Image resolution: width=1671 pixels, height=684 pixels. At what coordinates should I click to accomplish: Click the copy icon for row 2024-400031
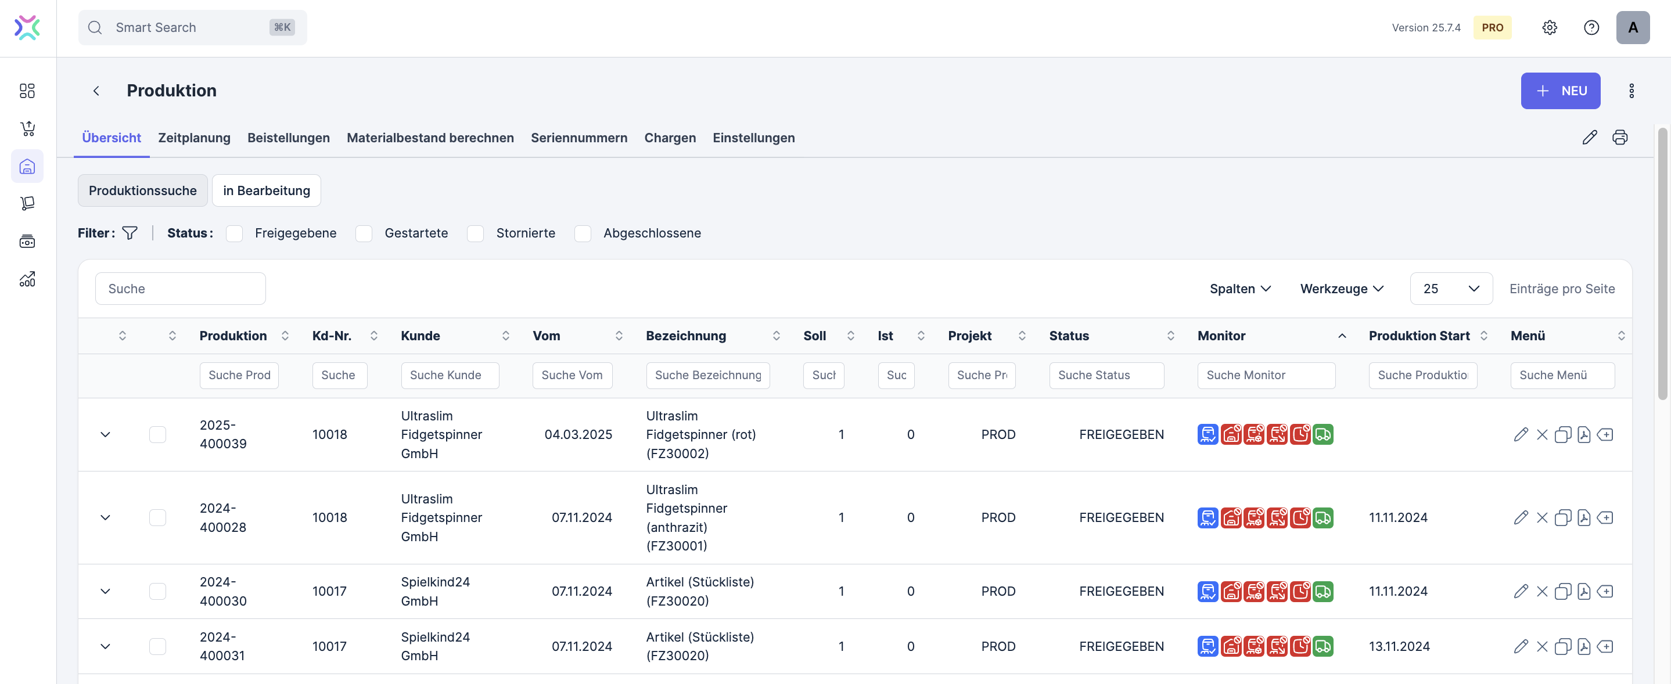point(1562,646)
